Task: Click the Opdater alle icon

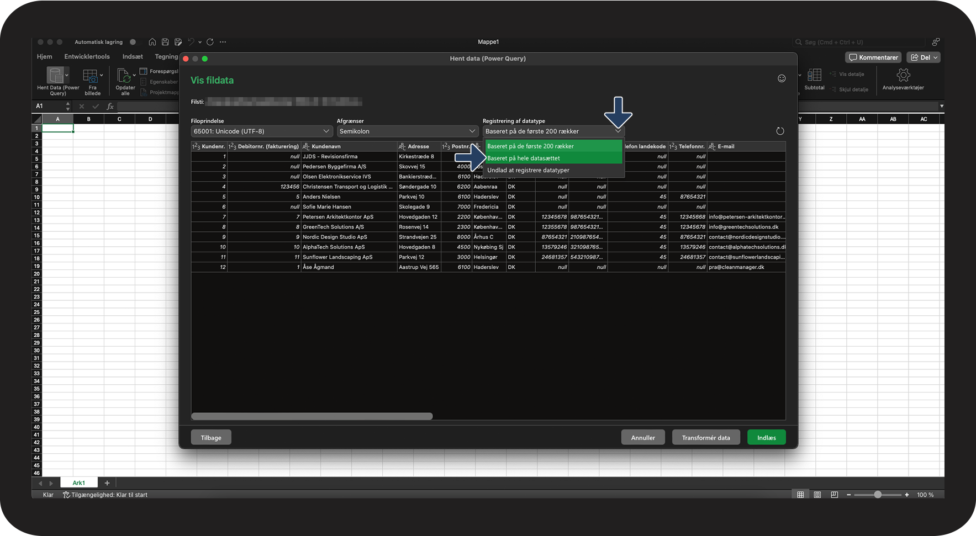Action: 124,76
